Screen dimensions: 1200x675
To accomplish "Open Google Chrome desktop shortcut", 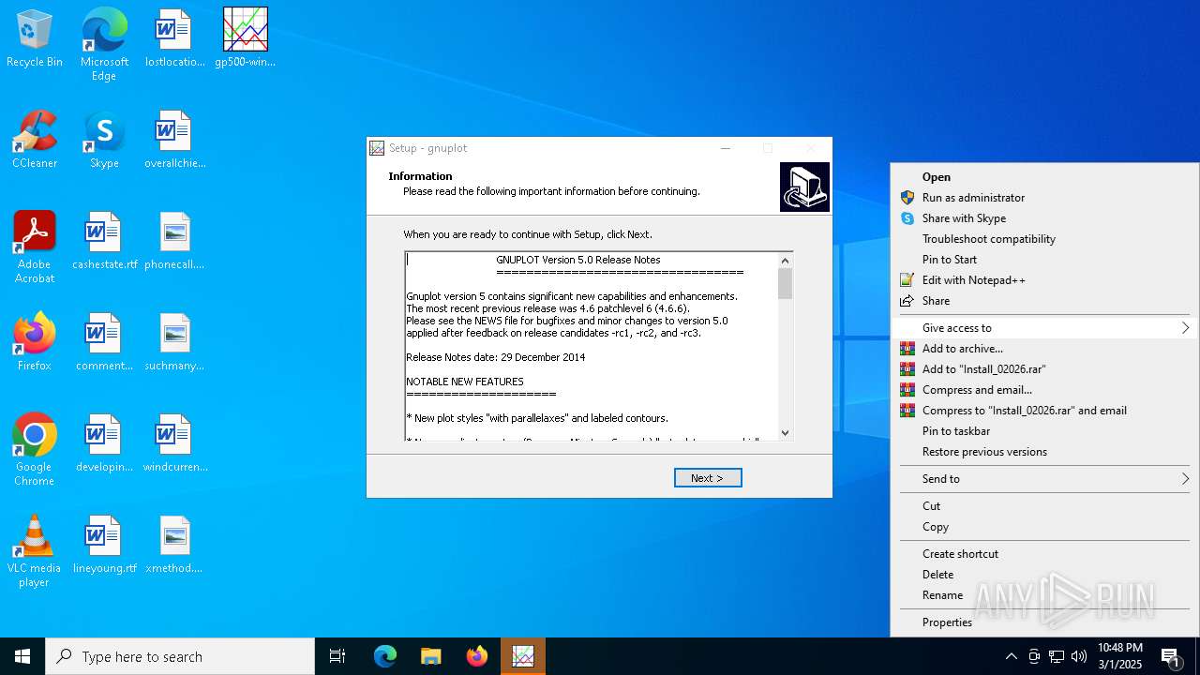I will pyautogui.click(x=35, y=450).
